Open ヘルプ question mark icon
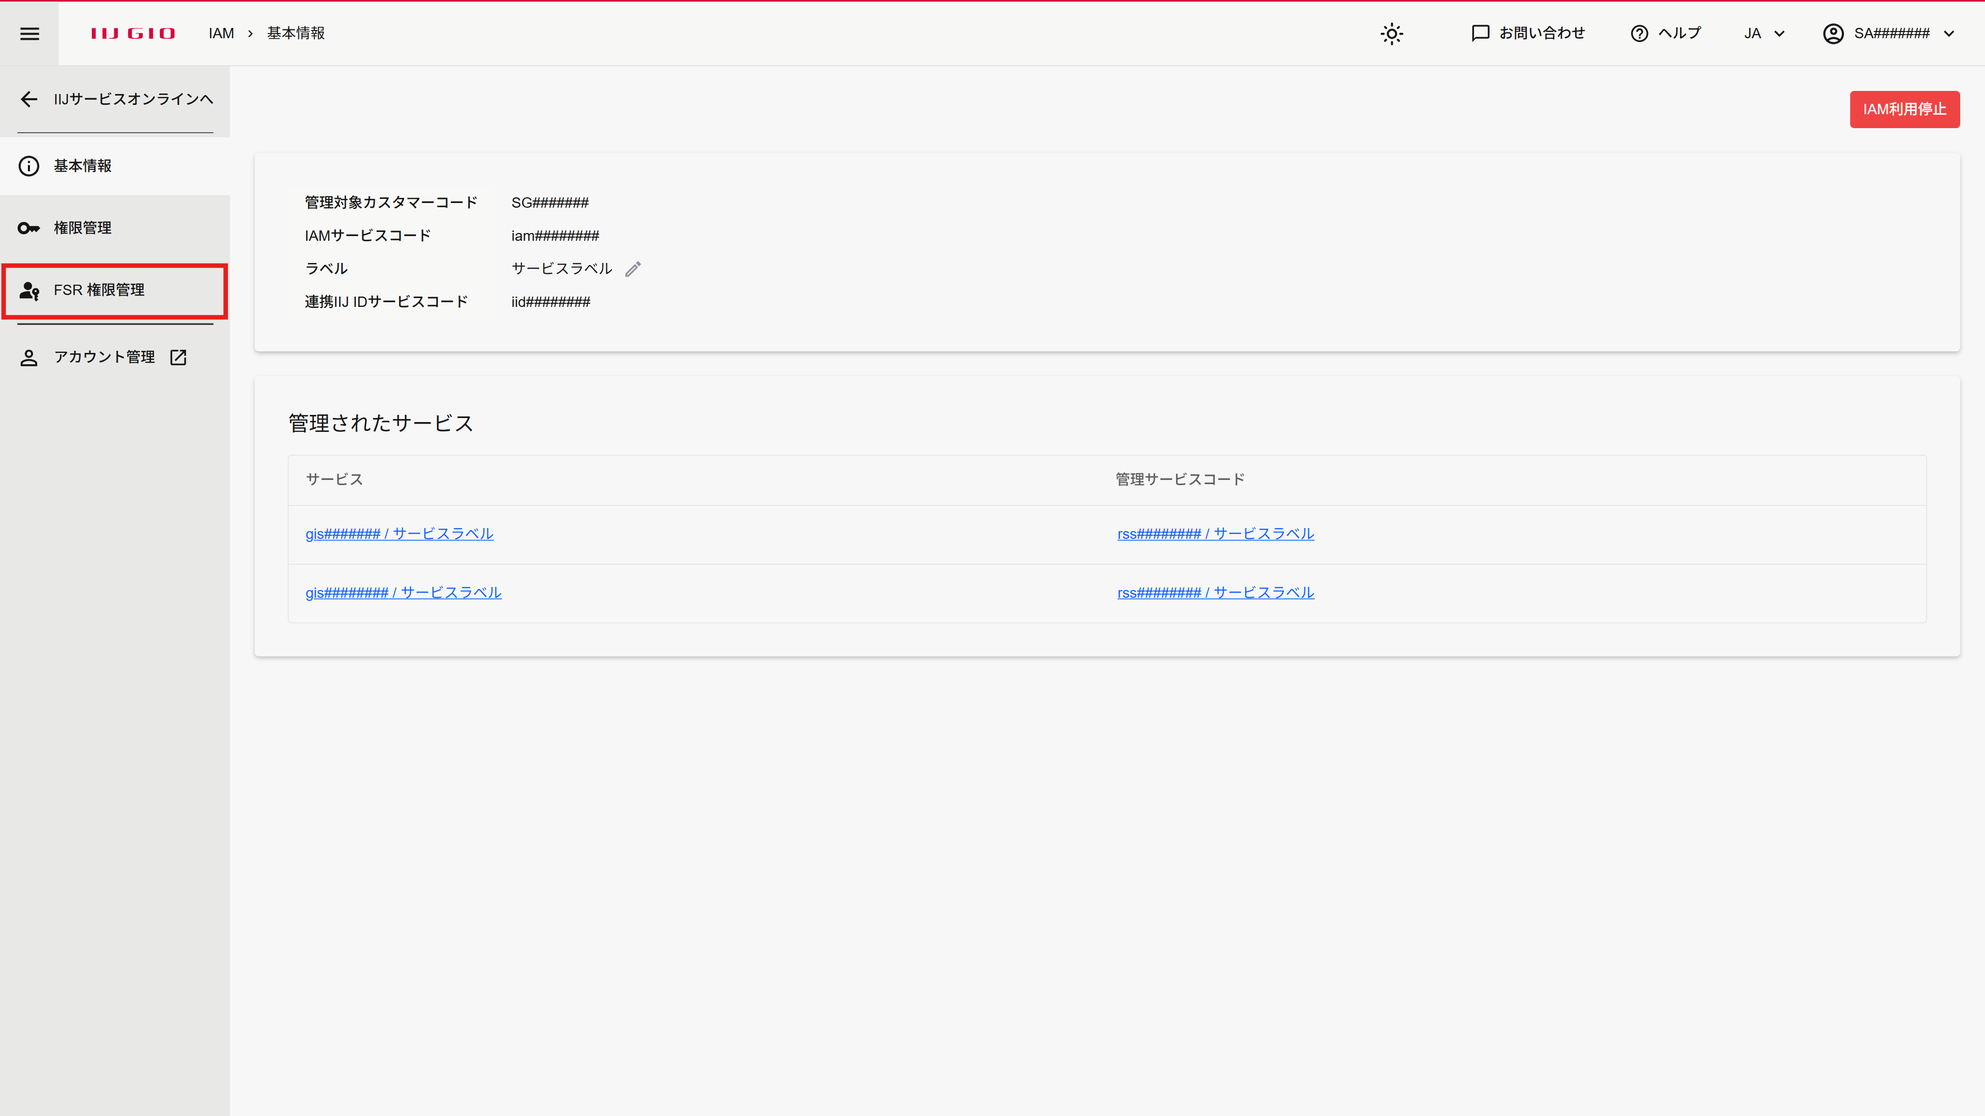Screen dimensions: 1985x1116 1639,33
